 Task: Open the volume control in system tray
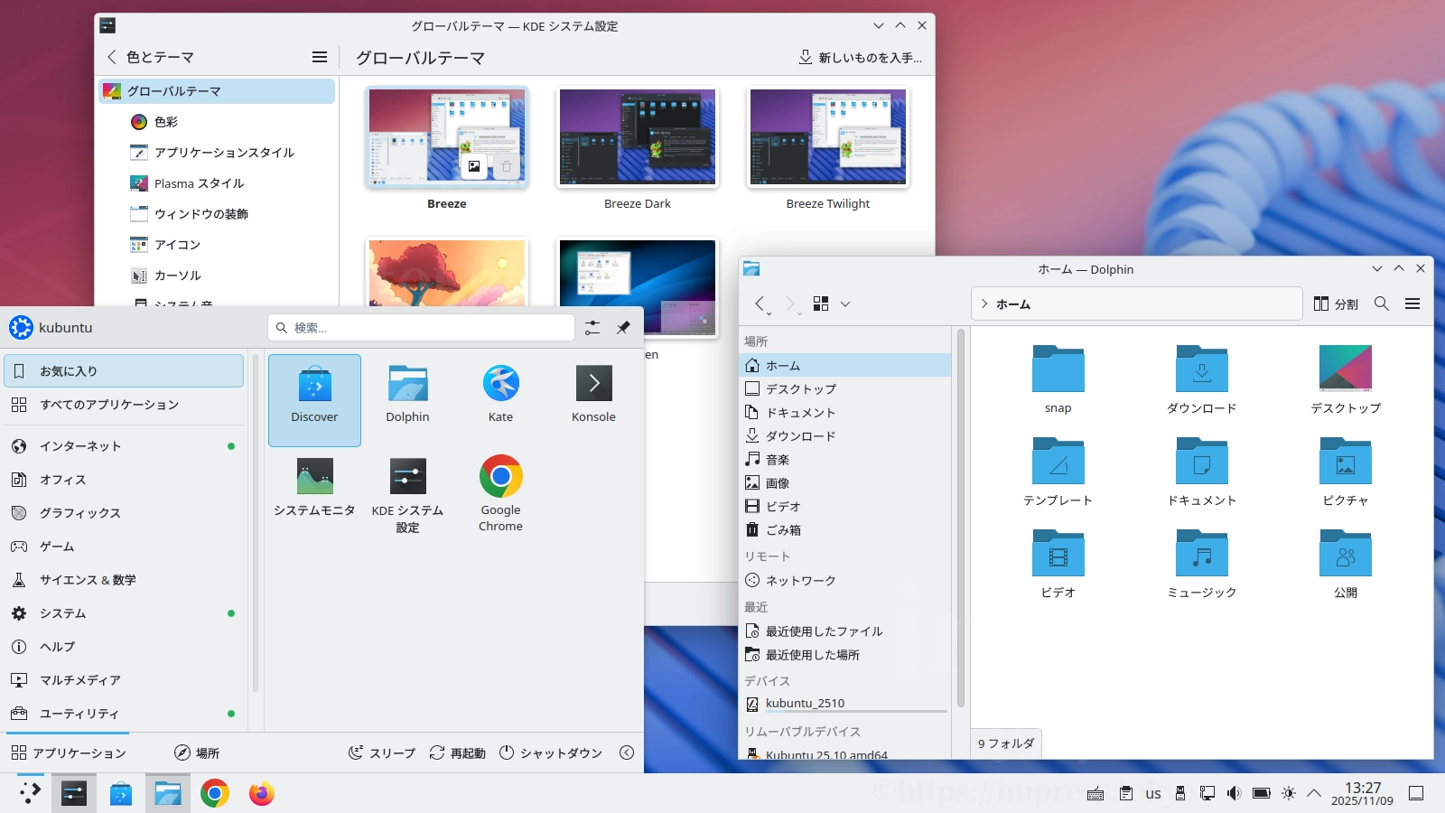(1235, 793)
